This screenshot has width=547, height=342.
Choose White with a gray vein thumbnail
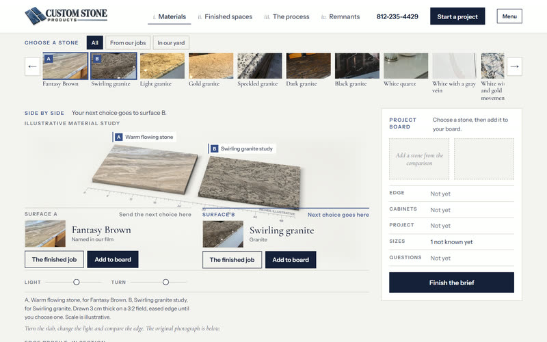click(x=455, y=66)
